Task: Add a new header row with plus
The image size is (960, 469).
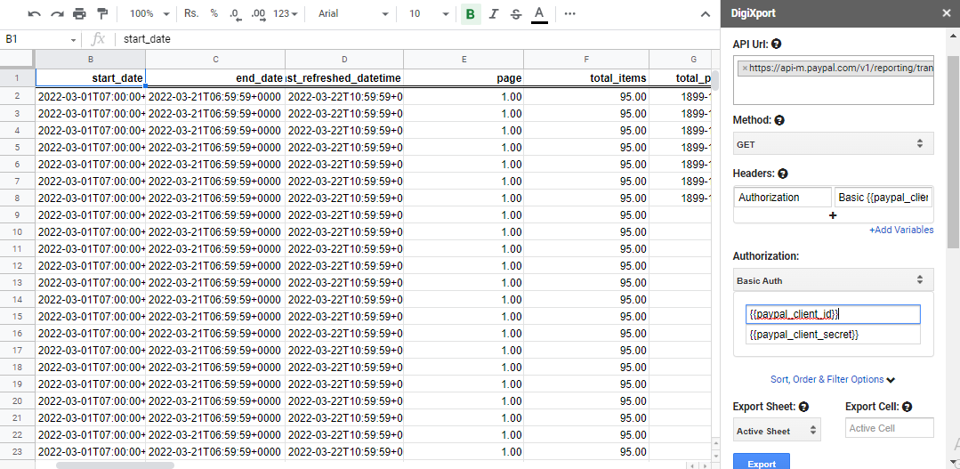Action: pos(833,215)
